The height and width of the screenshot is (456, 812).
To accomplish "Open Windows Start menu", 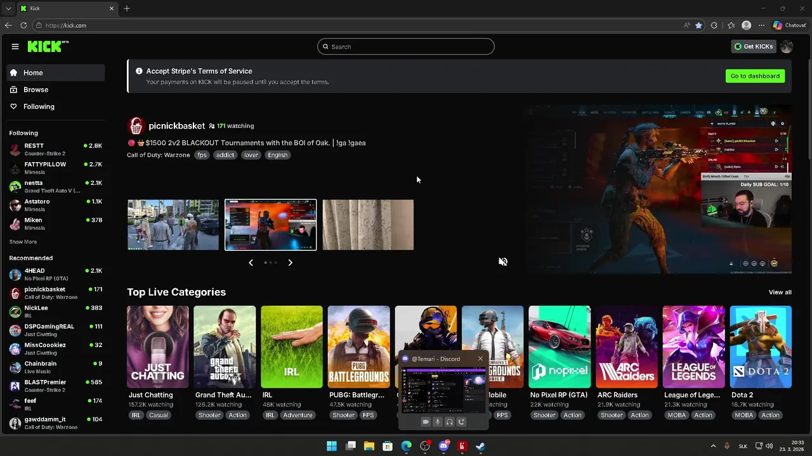I will pos(332,446).
